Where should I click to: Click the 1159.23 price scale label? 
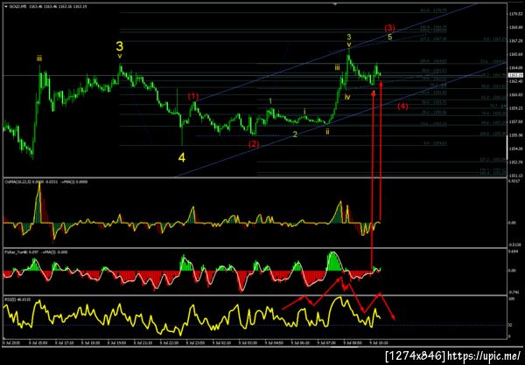tap(518, 108)
